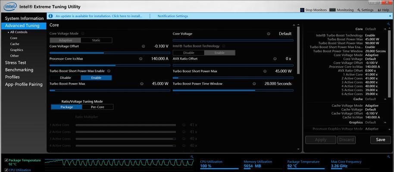Viewport: 394px width, 172px height.
Task: Switch tuning mode to Per-Core
Action: [x=97, y=107]
